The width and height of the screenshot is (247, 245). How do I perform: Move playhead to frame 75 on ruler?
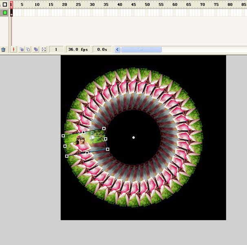point(216,4)
